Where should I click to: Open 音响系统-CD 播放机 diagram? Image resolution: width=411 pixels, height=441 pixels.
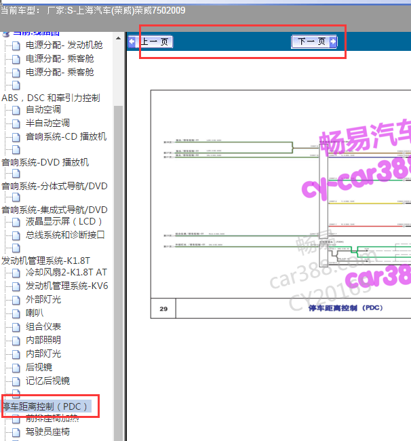66,136
